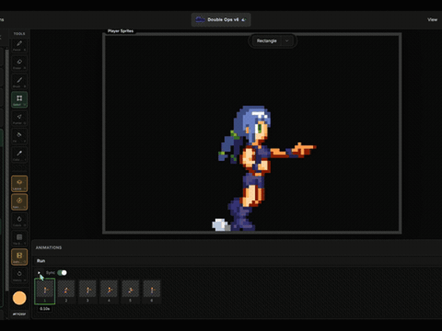
Task: Click the Run animation row
Action: (x=238, y=261)
